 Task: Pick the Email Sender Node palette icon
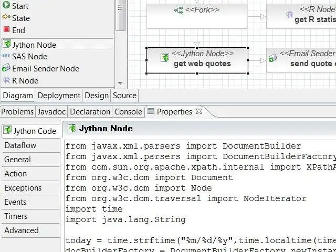tap(6, 68)
